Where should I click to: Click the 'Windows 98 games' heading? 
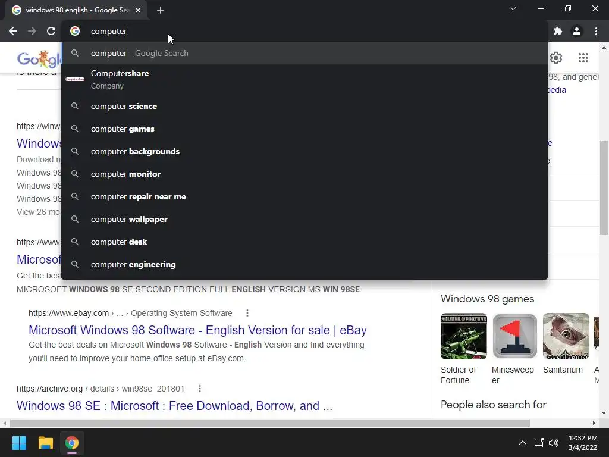(487, 299)
